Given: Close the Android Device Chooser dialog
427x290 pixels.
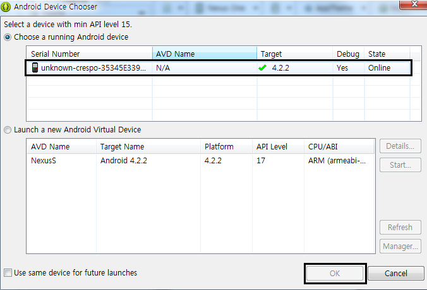Looking at the screenshot, I should click(x=414, y=4).
